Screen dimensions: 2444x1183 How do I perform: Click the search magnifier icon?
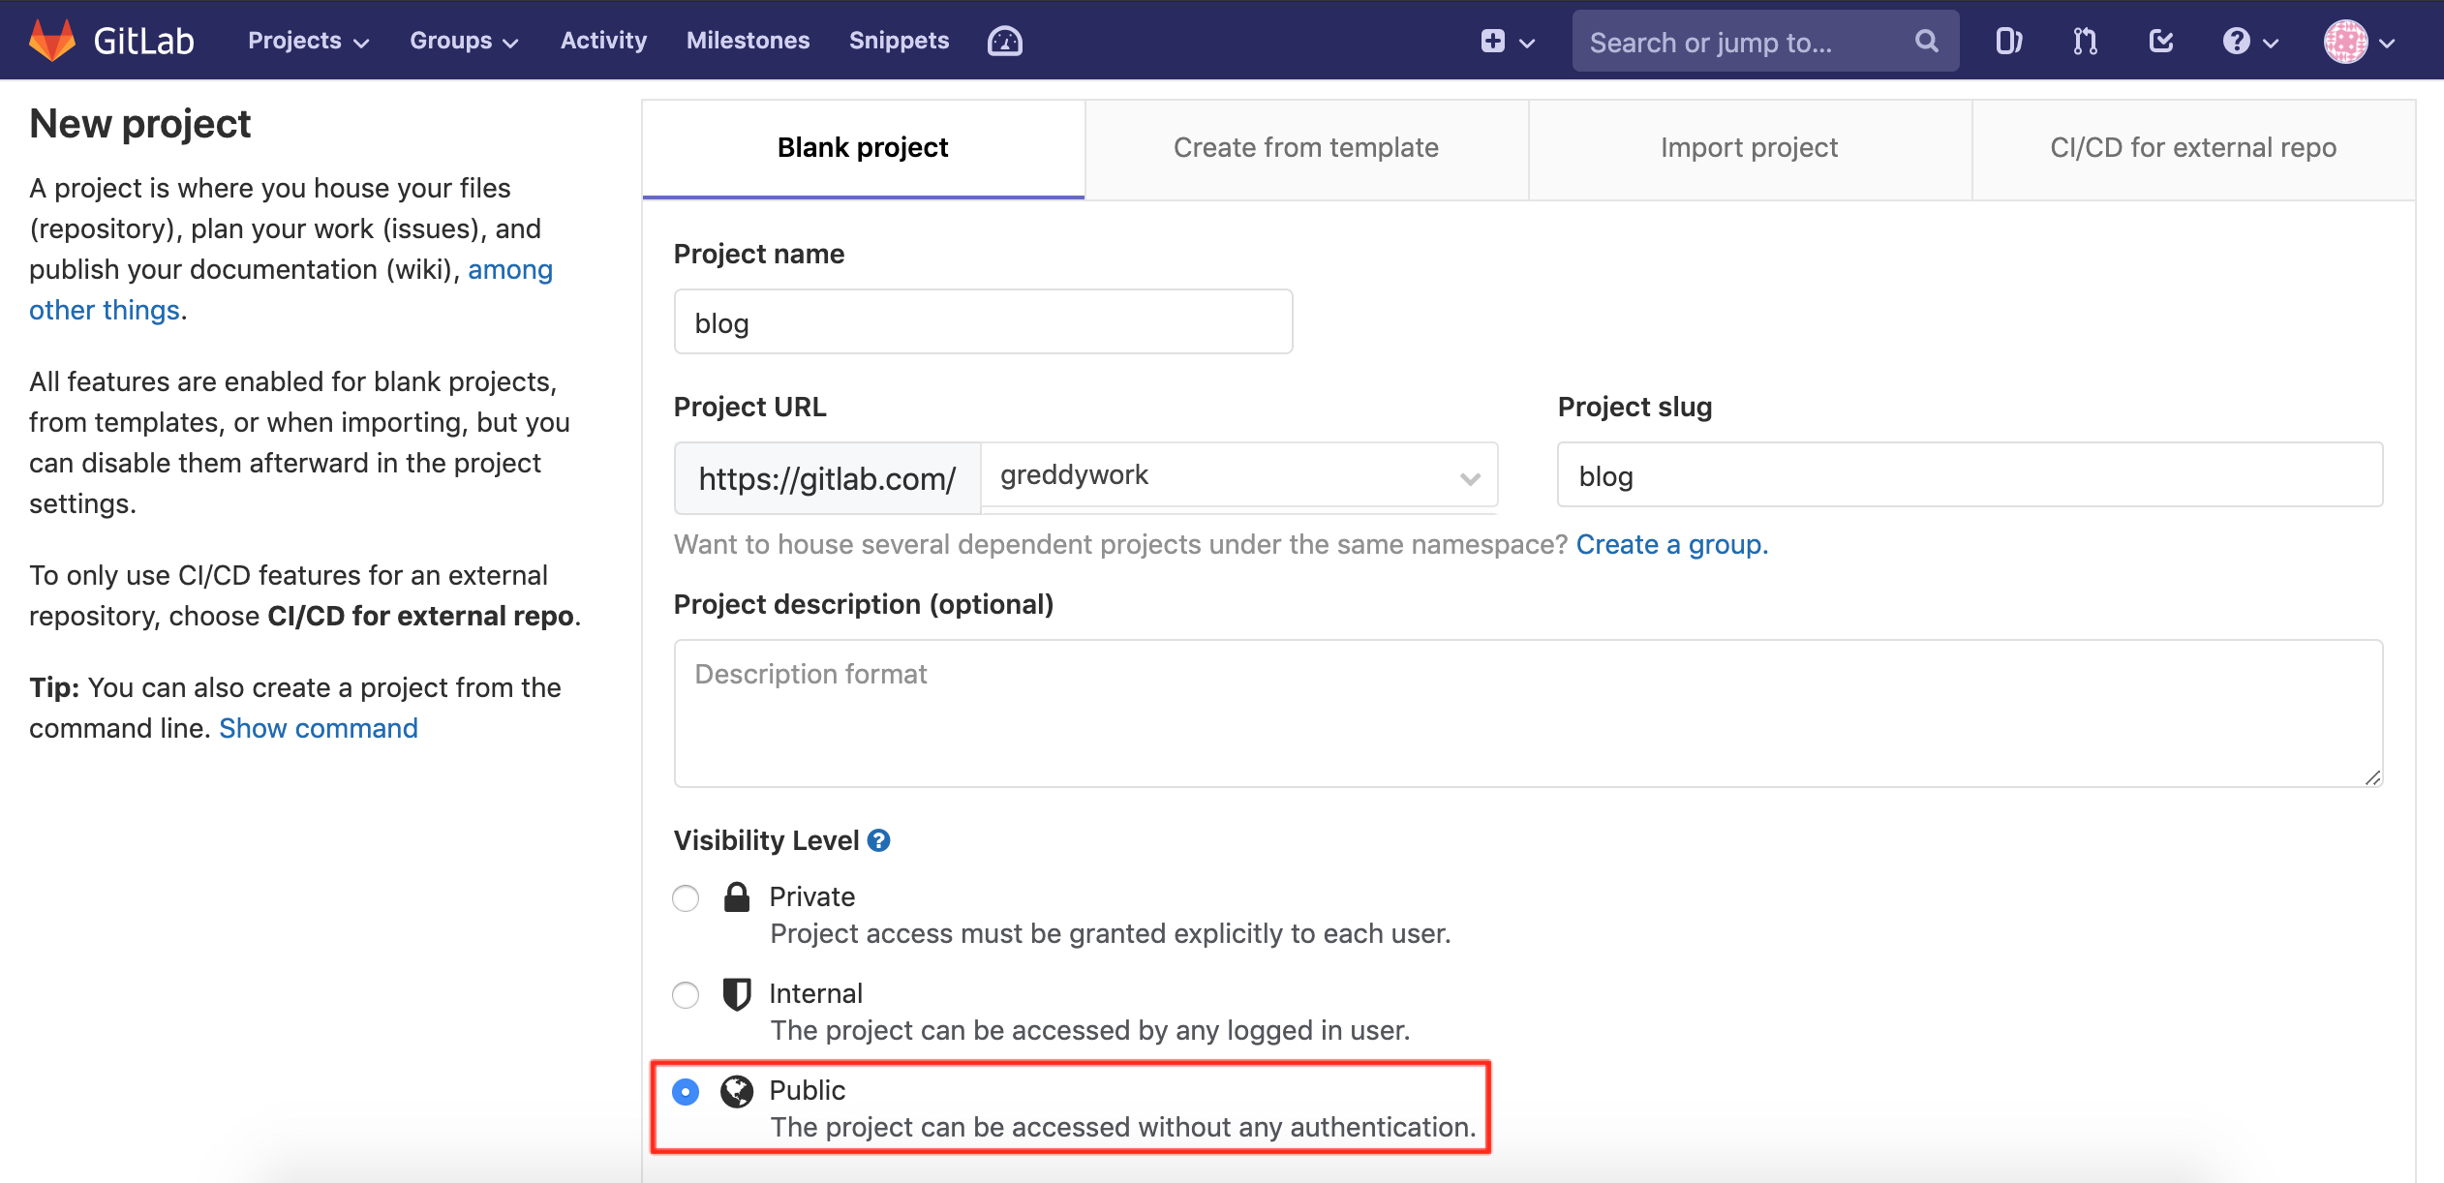[1926, 41]
